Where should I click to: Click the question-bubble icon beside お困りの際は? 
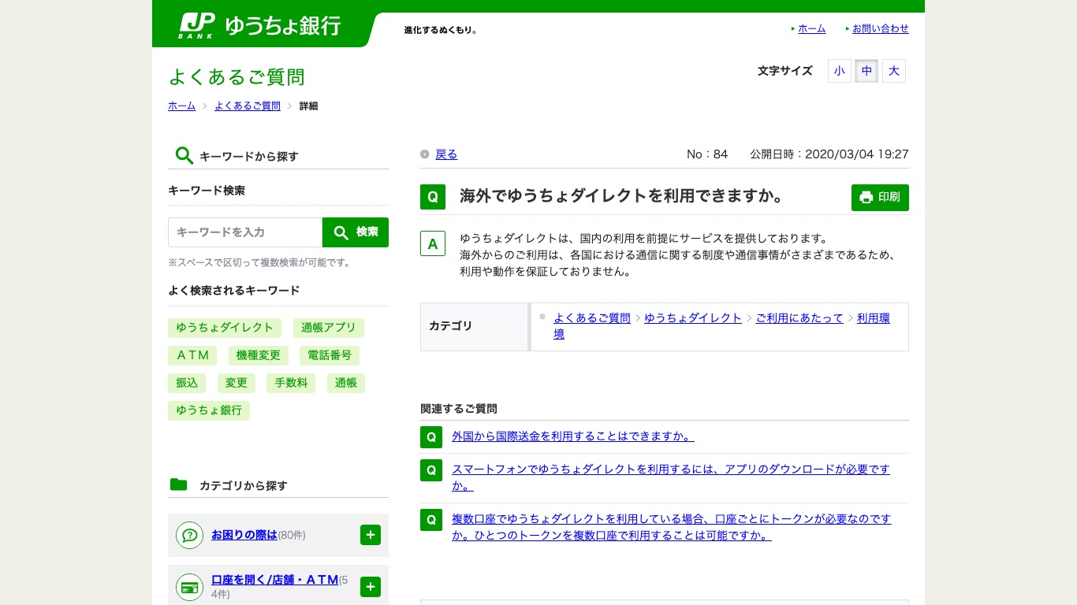pyautogui.click(x=189, y=535)
